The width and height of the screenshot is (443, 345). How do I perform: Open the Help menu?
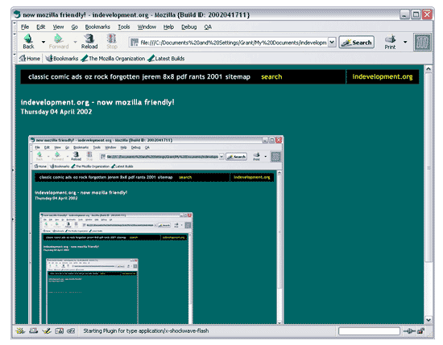(168, 27)
